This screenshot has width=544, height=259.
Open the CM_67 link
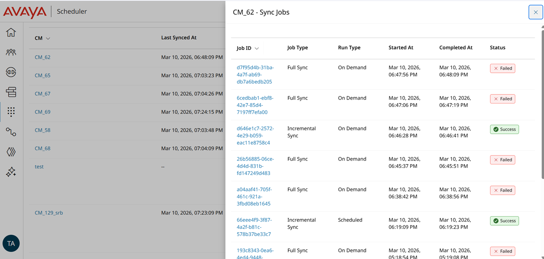(42, 94)
